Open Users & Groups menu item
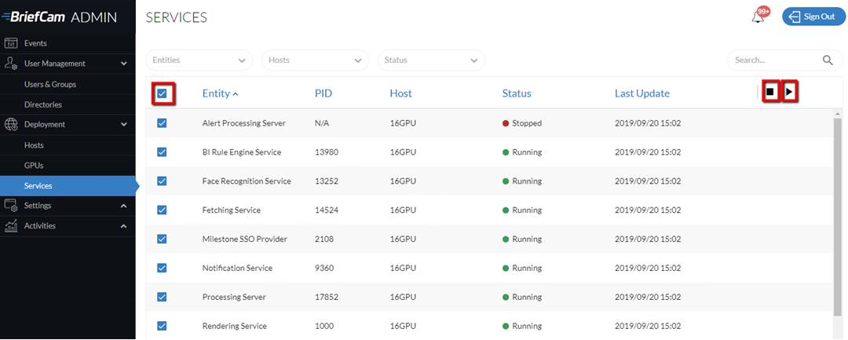 50,84
